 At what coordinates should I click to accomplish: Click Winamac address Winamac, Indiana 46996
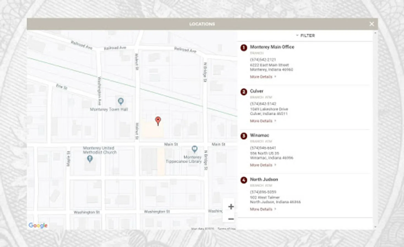tap(271, 158)
